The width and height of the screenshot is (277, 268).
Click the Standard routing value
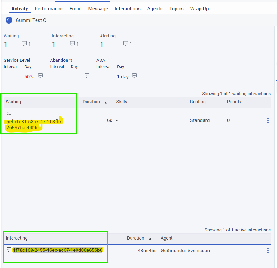coord(200,120)
